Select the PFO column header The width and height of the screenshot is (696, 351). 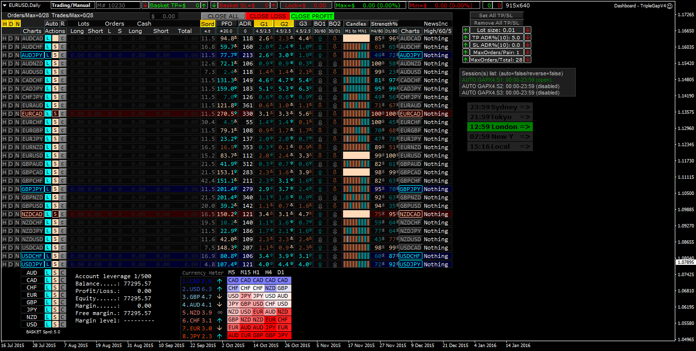(x=227, y=24)
